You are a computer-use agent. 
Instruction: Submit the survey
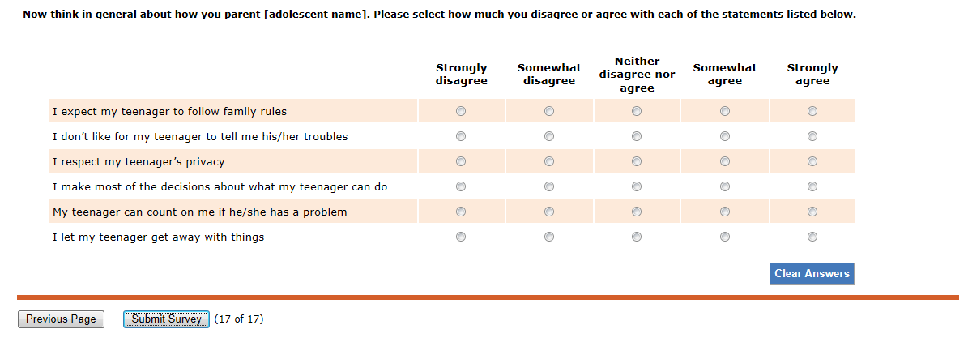(167, 319)
